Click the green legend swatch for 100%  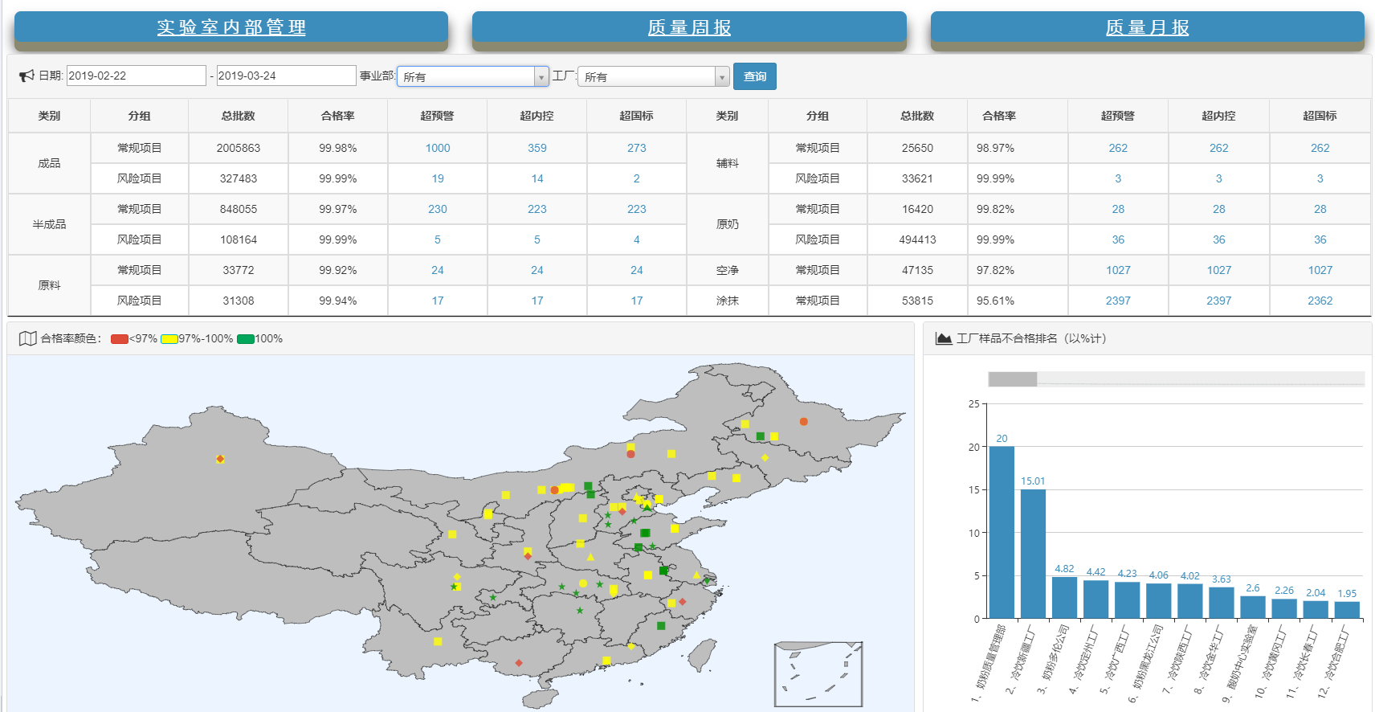(x=246, y=339)
